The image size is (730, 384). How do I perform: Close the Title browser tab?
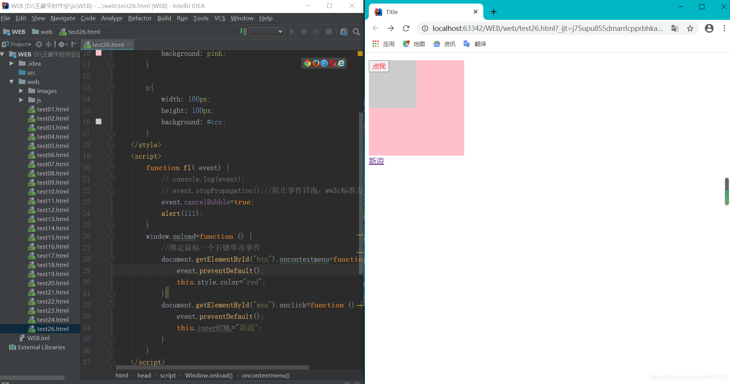[x=476, y=12]
